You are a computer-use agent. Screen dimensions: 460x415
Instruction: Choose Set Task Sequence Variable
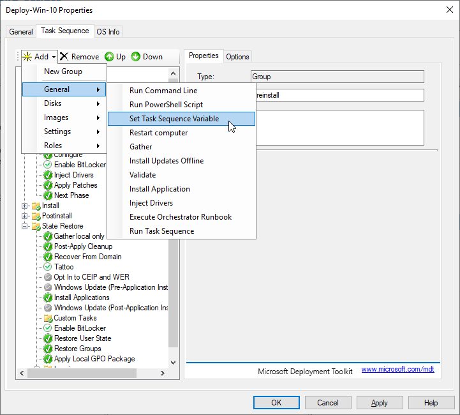[x=174, y=119]
